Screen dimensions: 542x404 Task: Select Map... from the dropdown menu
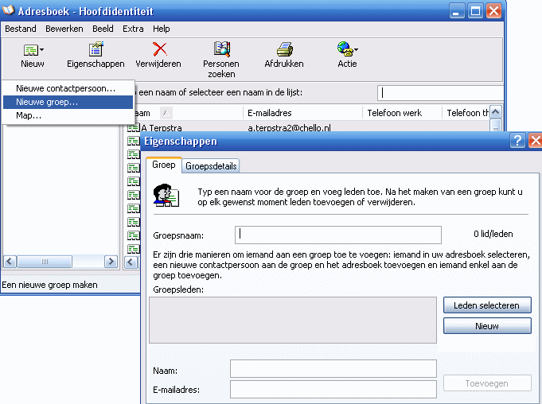pyautogui.click(x=29, y=115)
